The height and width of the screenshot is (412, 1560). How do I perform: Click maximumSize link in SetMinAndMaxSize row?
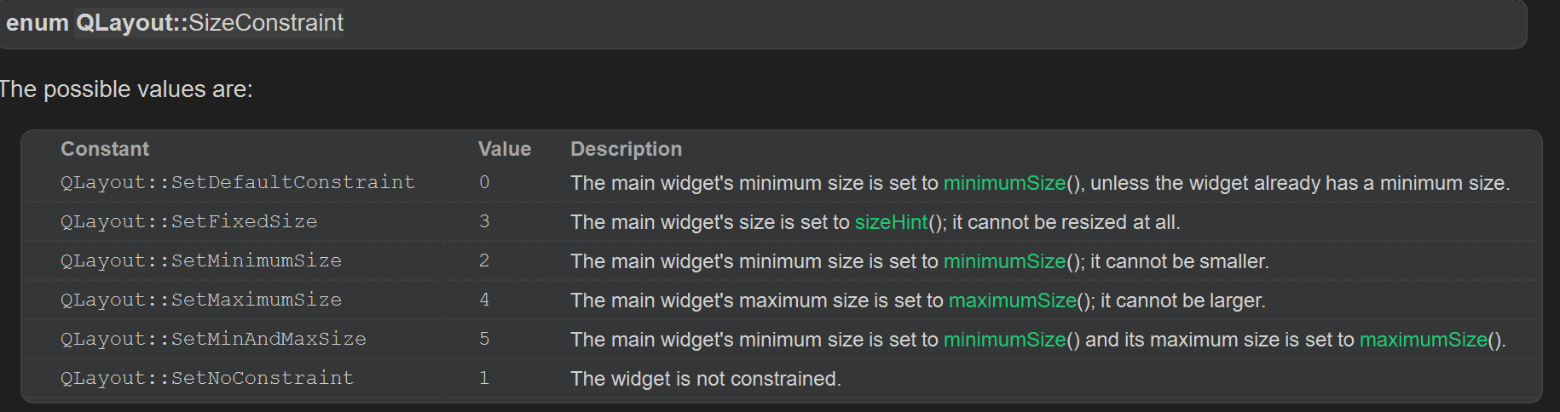(1423, 340)
